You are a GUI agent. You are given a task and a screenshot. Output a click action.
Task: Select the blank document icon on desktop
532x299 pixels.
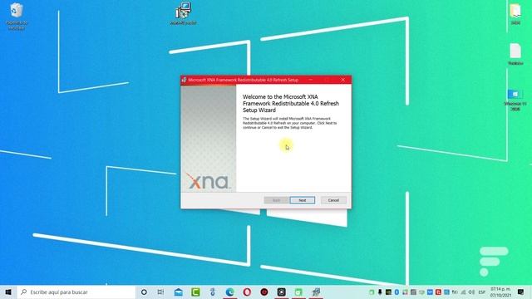515,54
